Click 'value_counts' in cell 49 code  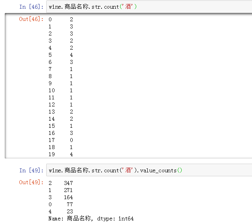coord(158,170)
